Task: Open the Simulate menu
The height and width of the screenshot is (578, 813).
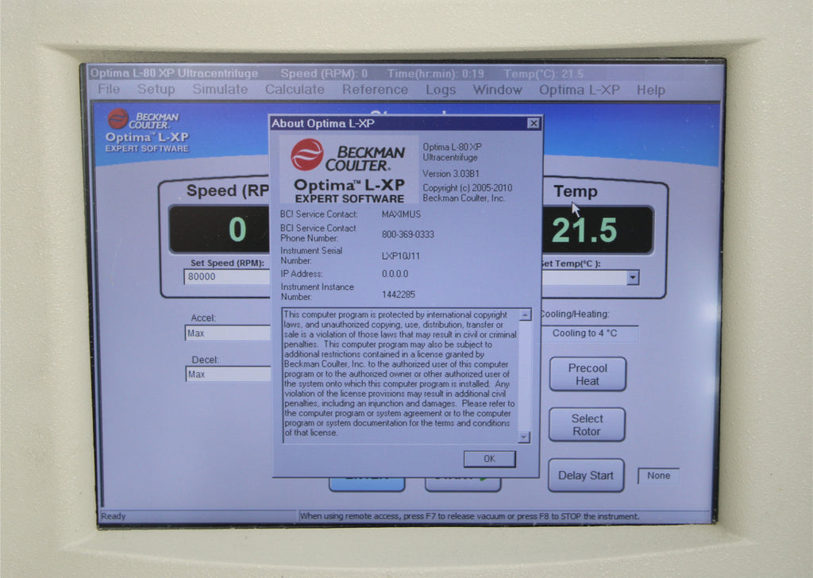Action: click(220, 89)
